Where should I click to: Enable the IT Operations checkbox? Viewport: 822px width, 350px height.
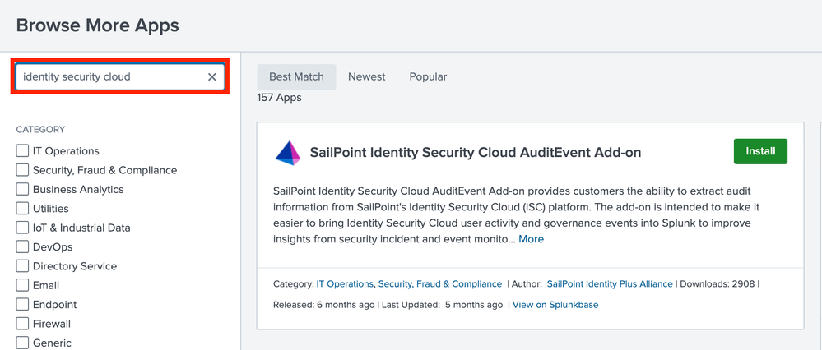22,151
